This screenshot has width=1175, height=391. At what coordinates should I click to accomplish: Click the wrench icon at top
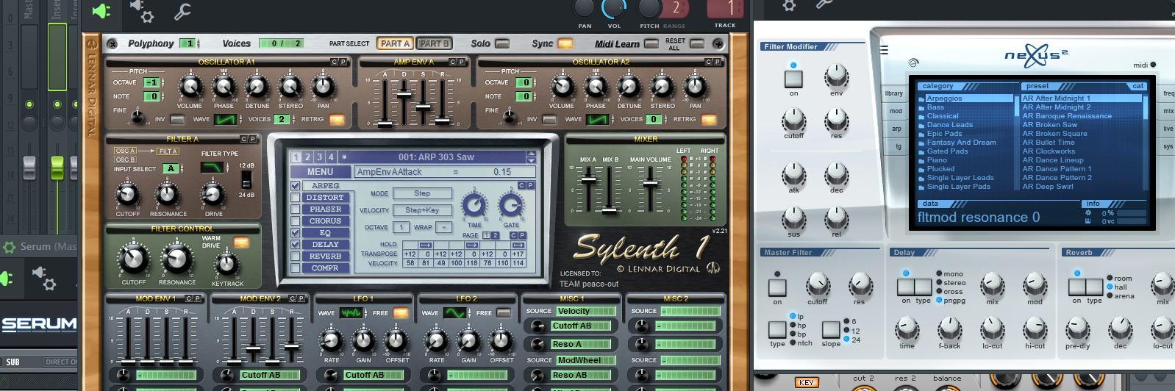point(182,11)
